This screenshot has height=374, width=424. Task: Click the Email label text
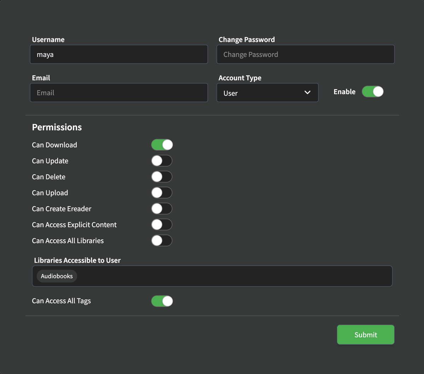click(41, 78)
